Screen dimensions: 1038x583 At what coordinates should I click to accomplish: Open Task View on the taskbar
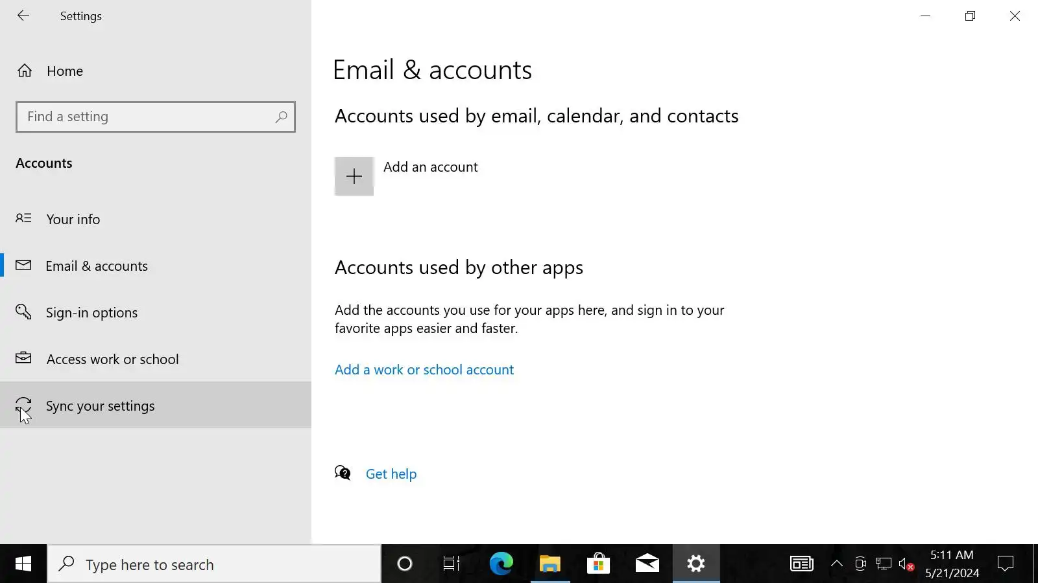[x=452, y=564]
